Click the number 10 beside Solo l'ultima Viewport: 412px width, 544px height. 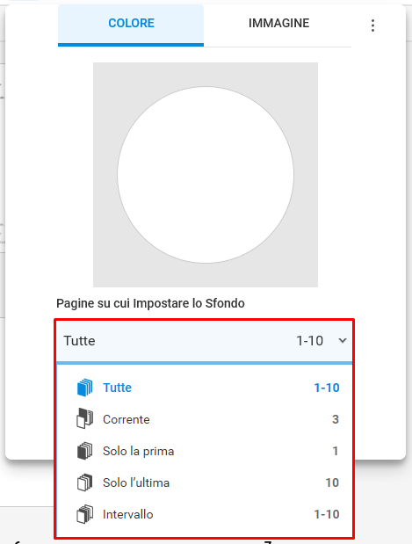click(332, 482)
